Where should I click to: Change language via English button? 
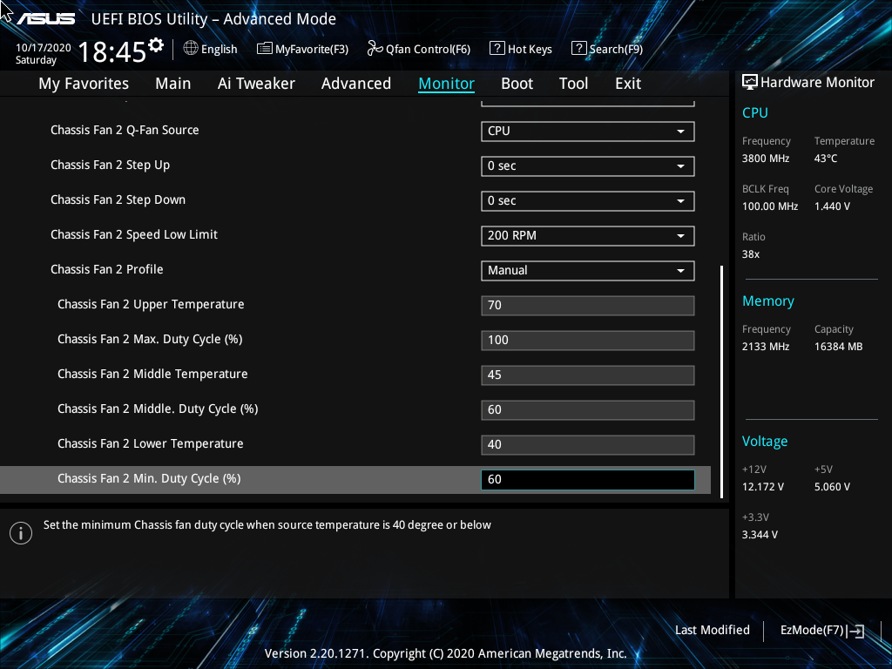click(x=211, y=49)
